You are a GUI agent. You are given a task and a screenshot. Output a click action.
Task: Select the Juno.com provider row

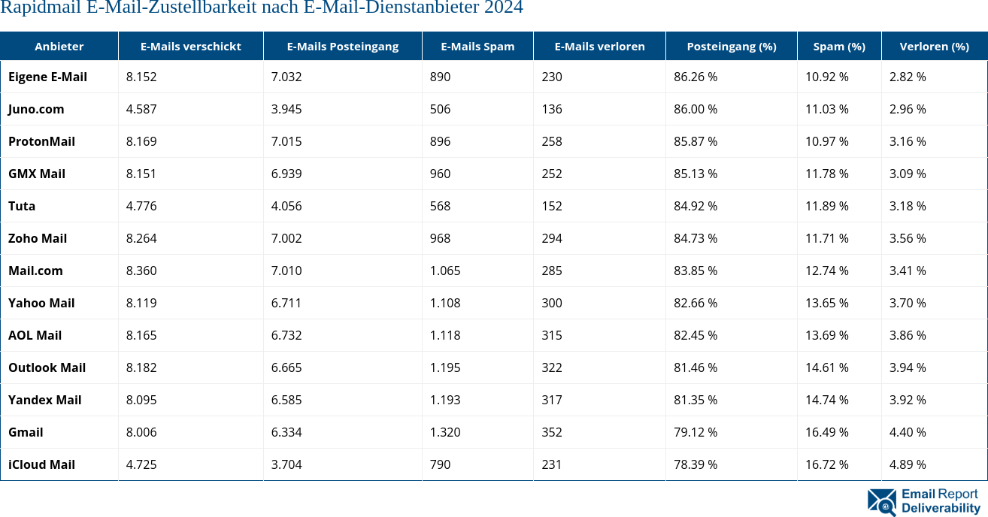[x=36, y=109]
